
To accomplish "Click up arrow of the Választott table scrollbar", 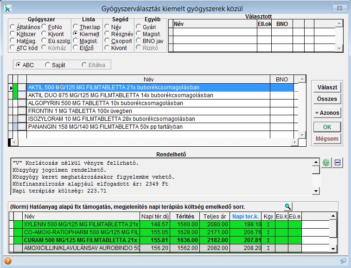I will point(339,23).
